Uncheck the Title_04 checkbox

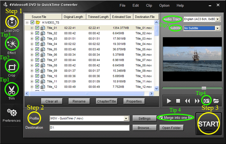pyautogui.click(x=37, y=44)
